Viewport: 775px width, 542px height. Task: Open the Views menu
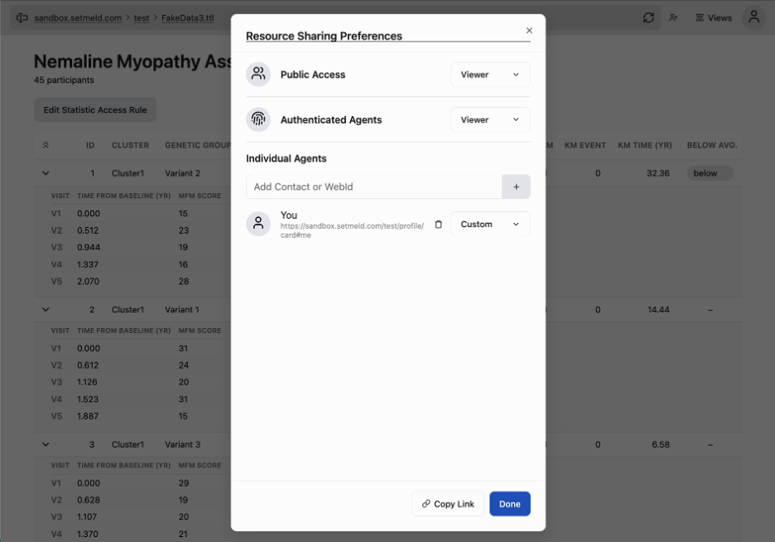(714, 17)
